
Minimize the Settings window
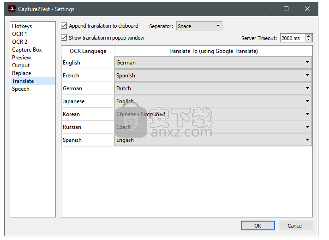265,9
